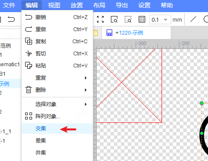
Task: Select the circle drawing tool
Action: pyautogui.click(x=206, y=19)
